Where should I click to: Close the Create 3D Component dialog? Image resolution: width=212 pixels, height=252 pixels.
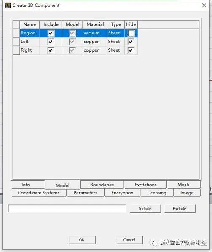pyautogui.click(x=204, y=5)
